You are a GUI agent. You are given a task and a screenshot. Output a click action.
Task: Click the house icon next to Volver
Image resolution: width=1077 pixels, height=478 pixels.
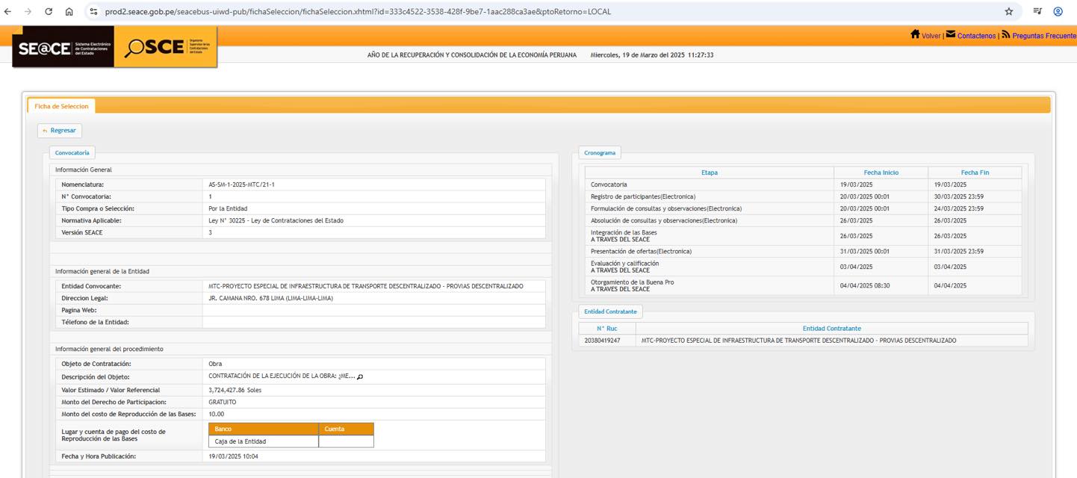(x=915, y=34)
